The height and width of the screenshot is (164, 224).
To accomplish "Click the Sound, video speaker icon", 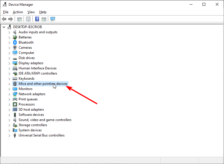I will 15,120.
